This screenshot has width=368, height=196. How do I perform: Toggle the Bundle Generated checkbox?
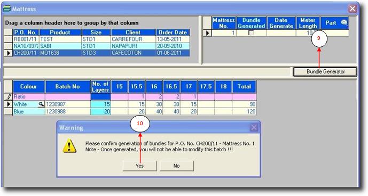tap(251, 33)
